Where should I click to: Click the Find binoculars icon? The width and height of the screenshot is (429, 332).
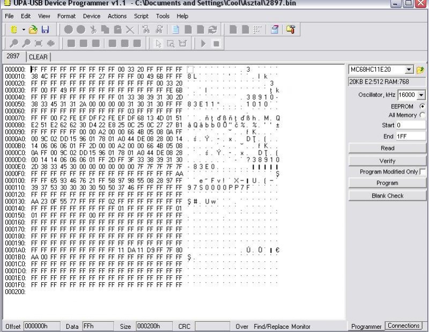pos(146,29)
